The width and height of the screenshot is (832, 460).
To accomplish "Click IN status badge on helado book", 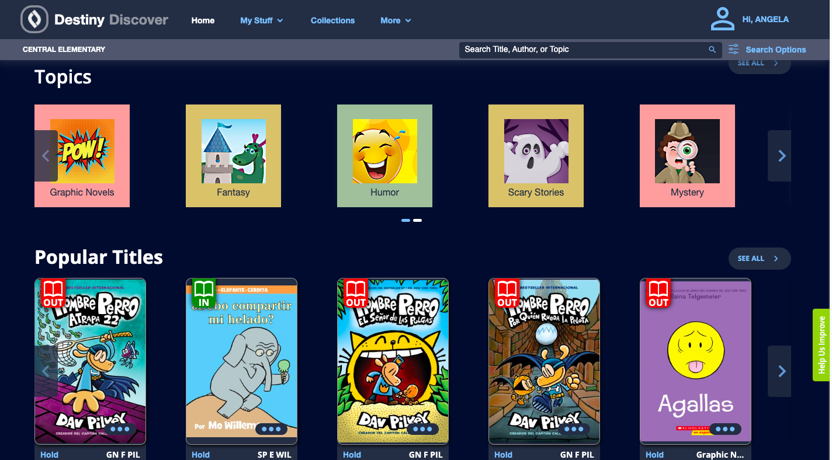I will [x=204, y=293].
